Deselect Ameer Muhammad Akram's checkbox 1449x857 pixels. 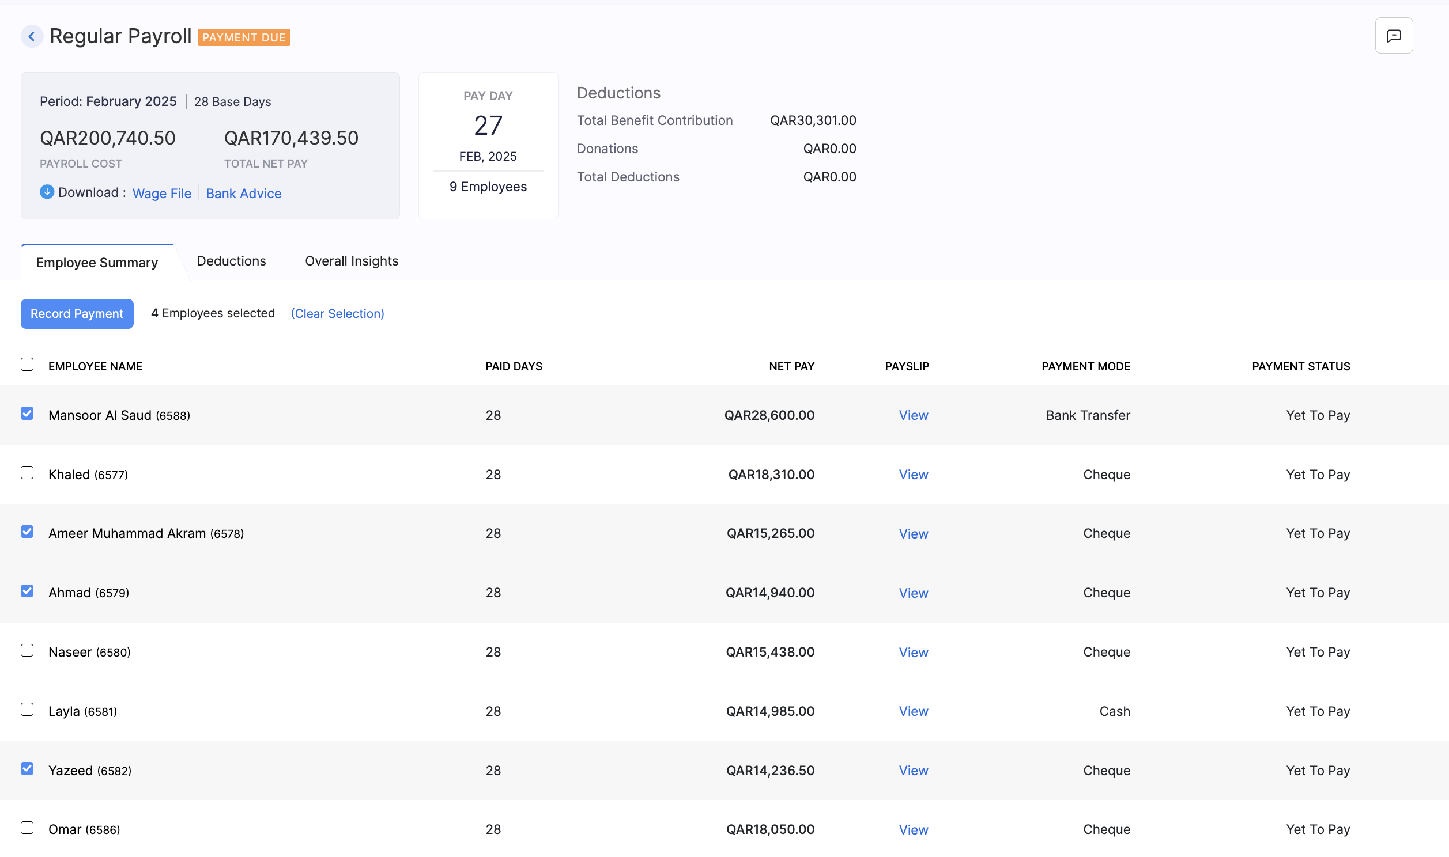[x=27, y=532]
